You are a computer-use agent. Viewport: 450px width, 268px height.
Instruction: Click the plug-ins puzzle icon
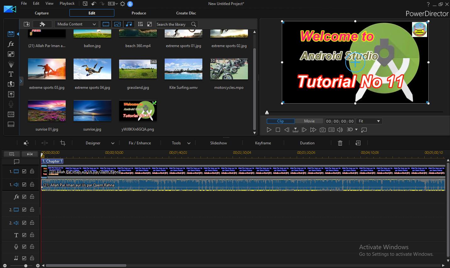42,24
